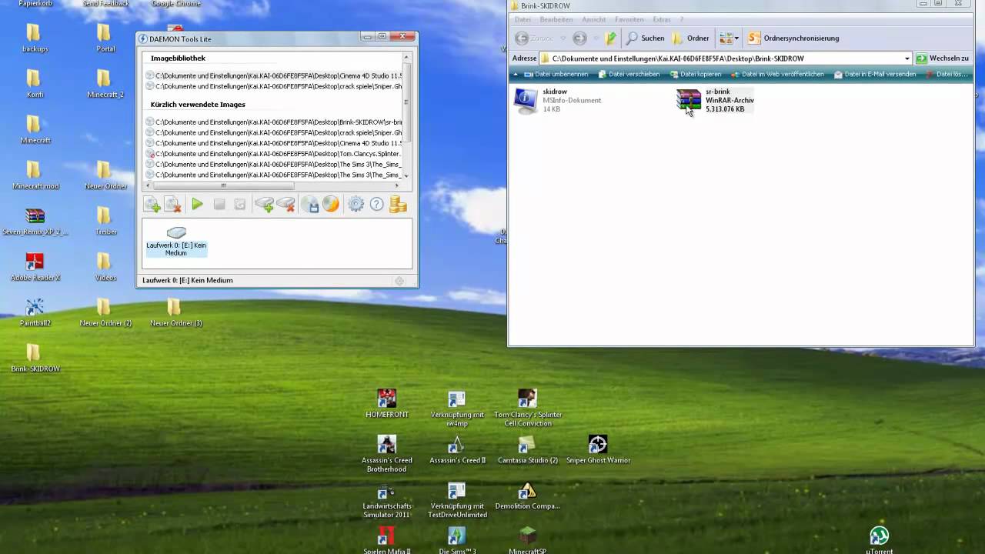Open DAEMON Tools preferences gear icon
Image resolution: width=985 pixels, height=554 pixels.
[356, 204]
